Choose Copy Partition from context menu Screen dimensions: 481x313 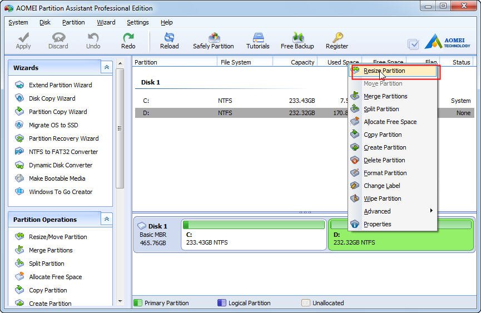pos(393,135)
